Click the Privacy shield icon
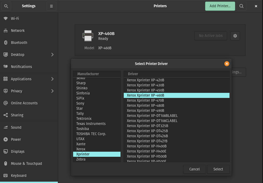 (x=6, y=91)
